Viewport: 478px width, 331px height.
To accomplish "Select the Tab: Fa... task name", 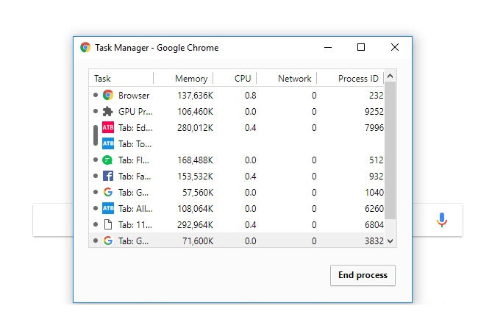I will pos(135,177).
